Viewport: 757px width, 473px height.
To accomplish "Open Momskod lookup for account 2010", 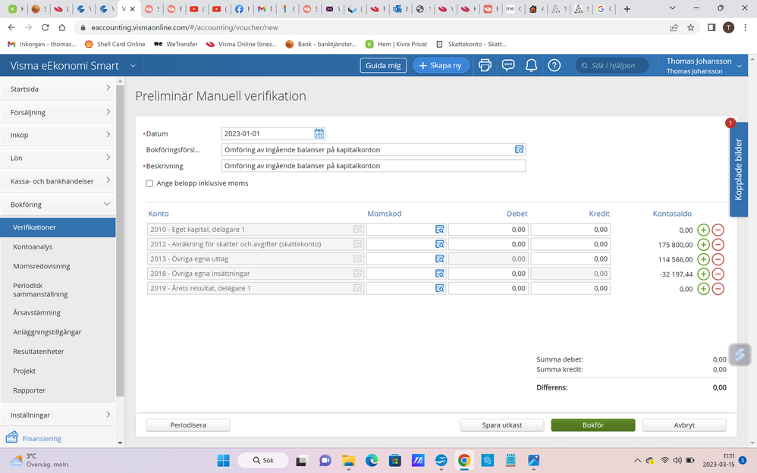I will coord(439,230).
